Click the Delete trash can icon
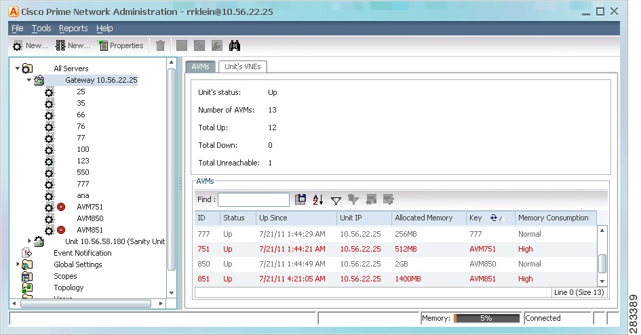The width and height of the screenshot is (641, 335). coord(160,45)
